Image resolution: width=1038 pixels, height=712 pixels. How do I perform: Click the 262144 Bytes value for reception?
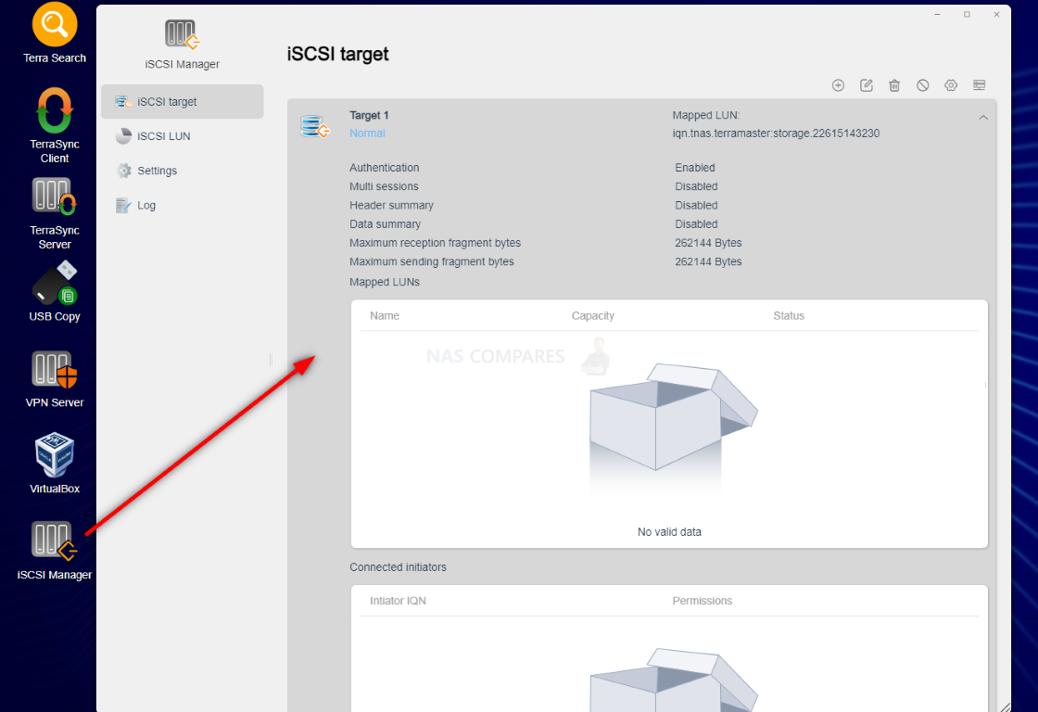(708, 243)
